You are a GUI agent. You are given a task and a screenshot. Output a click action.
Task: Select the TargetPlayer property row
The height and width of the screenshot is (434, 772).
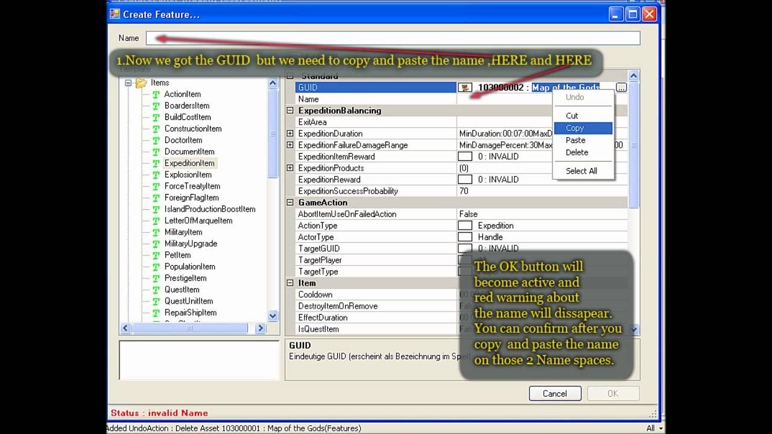click(461, 260)
